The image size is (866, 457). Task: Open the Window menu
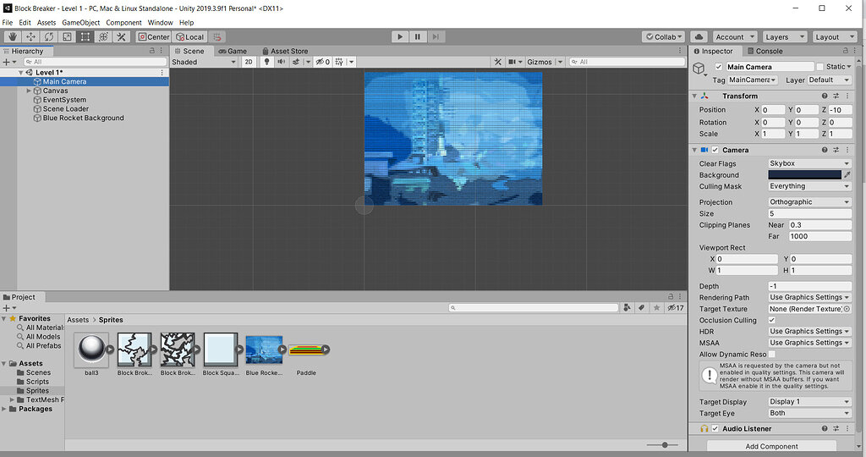click(160, 23)
